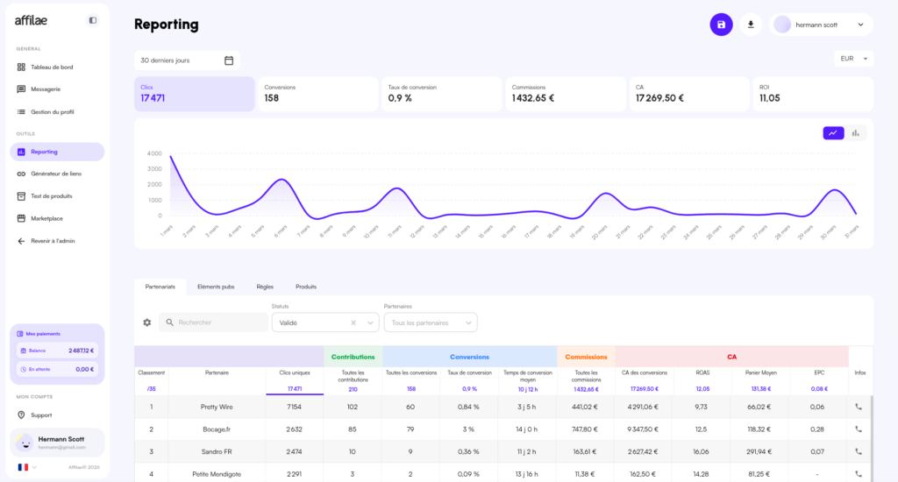Collapse the sidebar panel icon
This screenshot has height=482, width=898.
coord(93,20)
